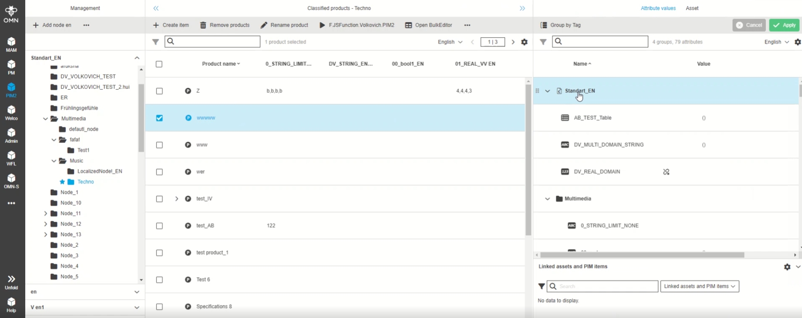The width and height of the screenshot is (802, 318).
Task: Open product list column settings gear
Action: [525, 42]
